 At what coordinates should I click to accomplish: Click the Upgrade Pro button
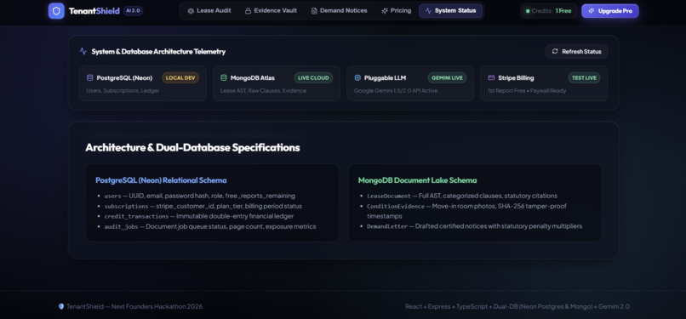610,11
